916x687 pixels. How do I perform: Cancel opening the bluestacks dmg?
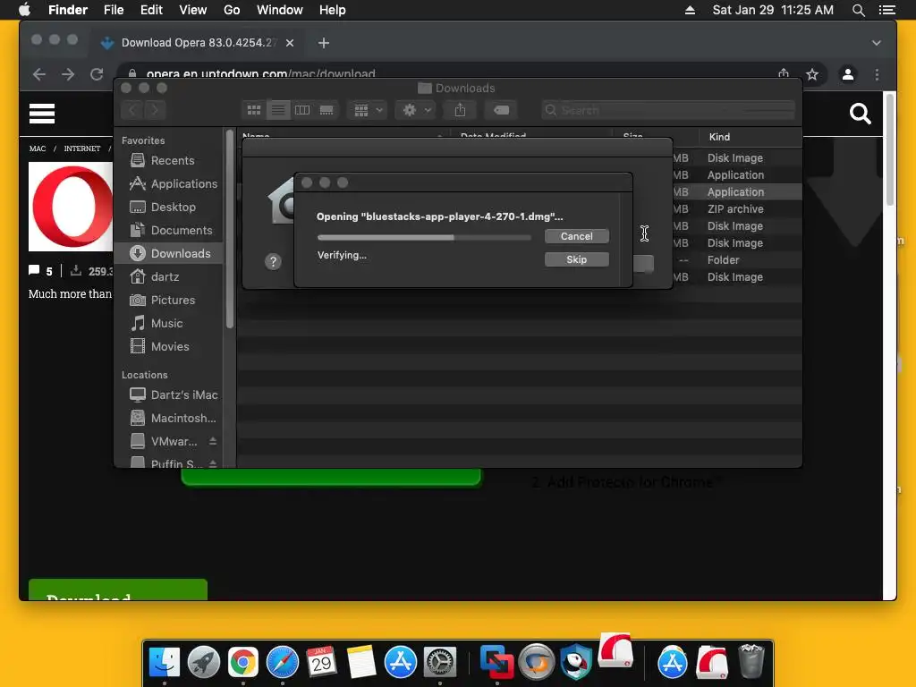point(577,236)
